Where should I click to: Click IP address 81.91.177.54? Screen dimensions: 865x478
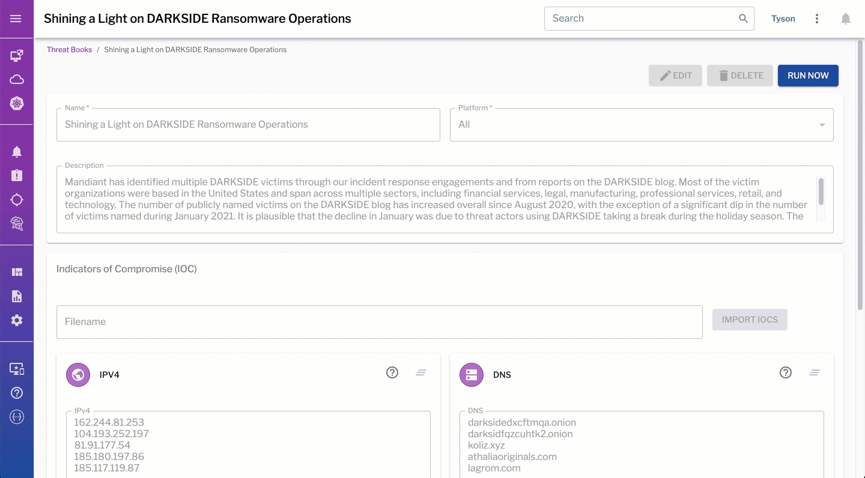pyautogui.click(x=102, y=445)
